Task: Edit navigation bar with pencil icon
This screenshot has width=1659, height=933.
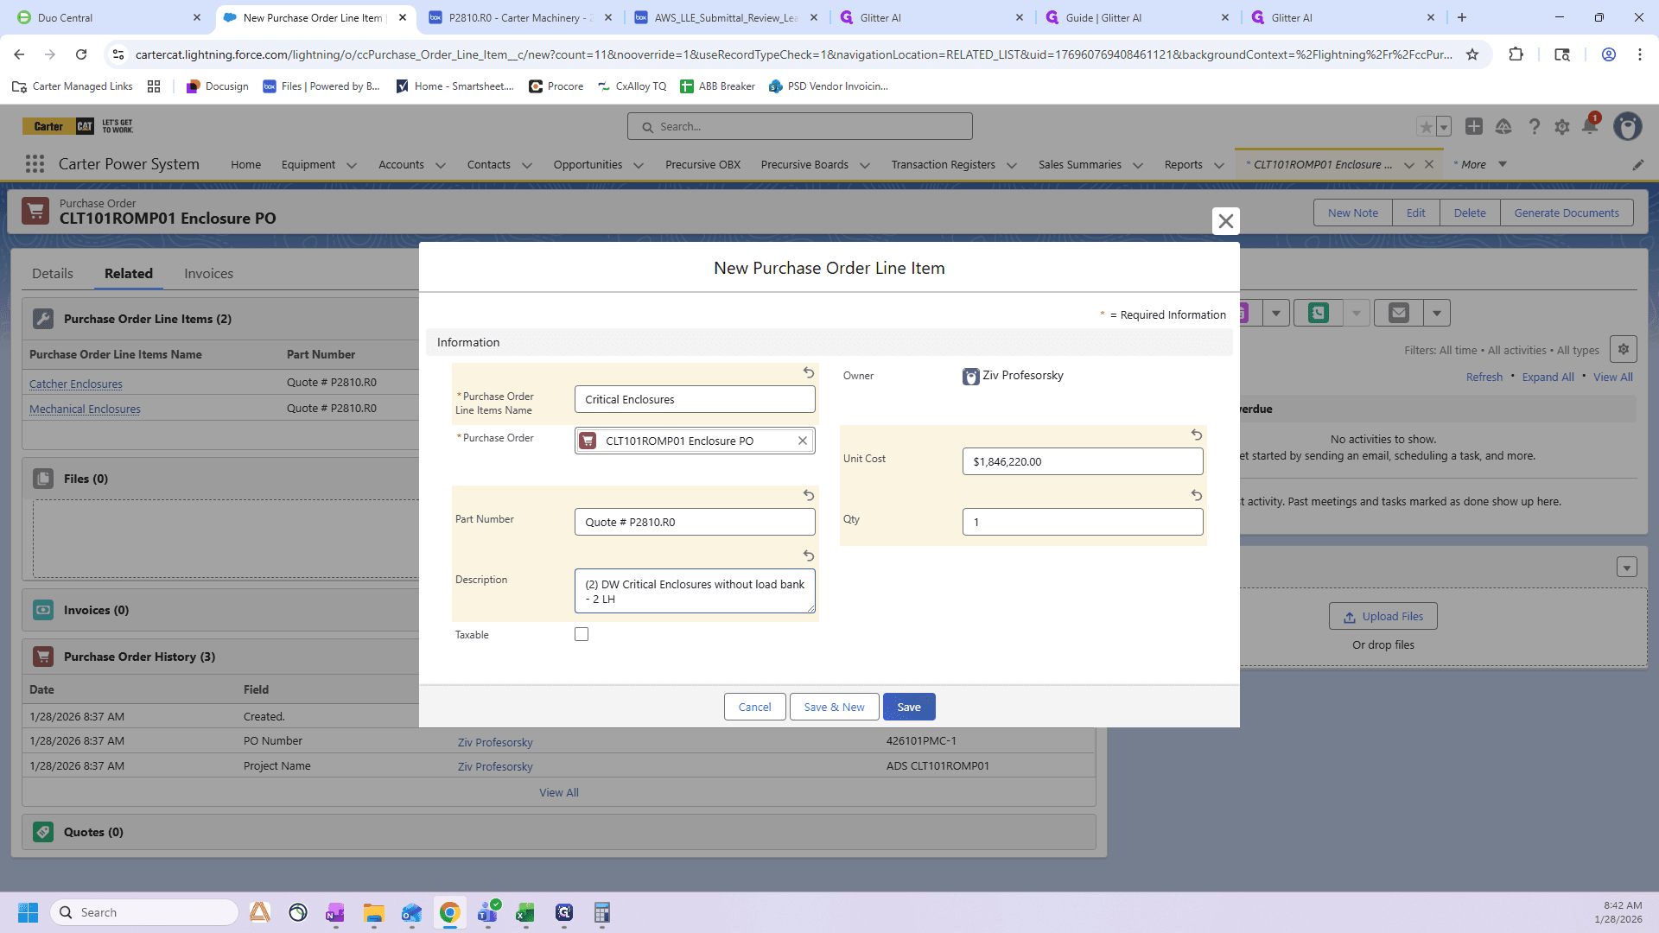Action: coord(1638,165)
